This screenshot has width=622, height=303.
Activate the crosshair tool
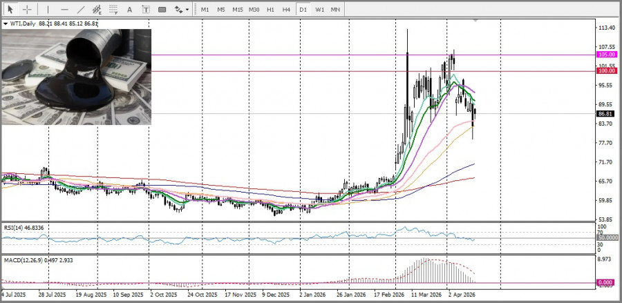tap(27, 10)
